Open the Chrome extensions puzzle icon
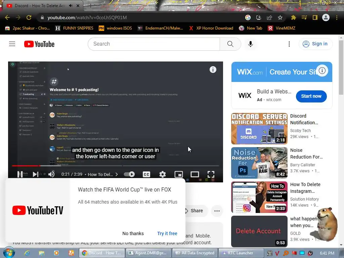 tap(293, 17)
